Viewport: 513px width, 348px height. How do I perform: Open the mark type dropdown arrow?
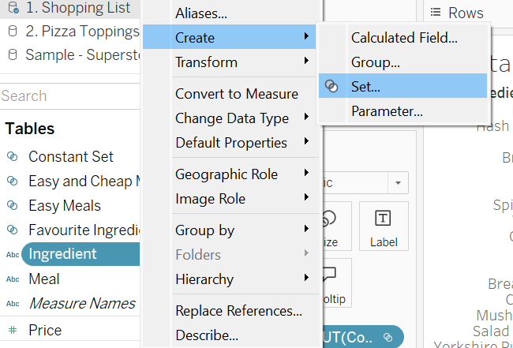[x=398, y=183]
